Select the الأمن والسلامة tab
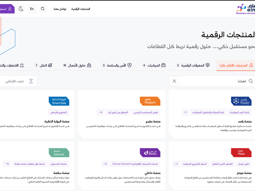Image resolution: width=255 pixels, height=191 pixels. click(x=117, y=65)
